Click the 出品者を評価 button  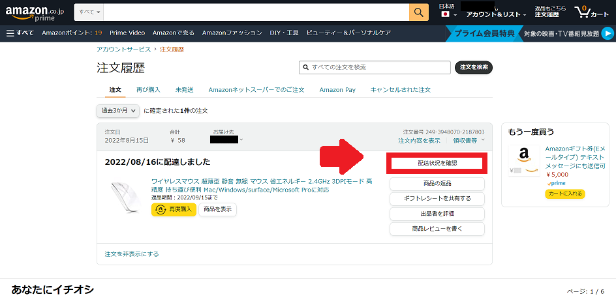[x=437, y=214]
